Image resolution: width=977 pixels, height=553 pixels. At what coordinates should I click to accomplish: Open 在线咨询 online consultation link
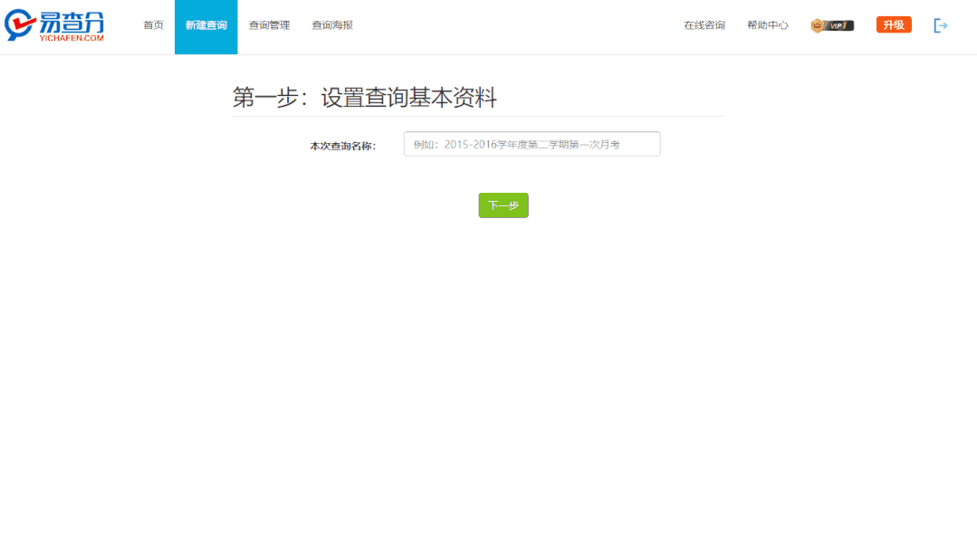point(704,25)
